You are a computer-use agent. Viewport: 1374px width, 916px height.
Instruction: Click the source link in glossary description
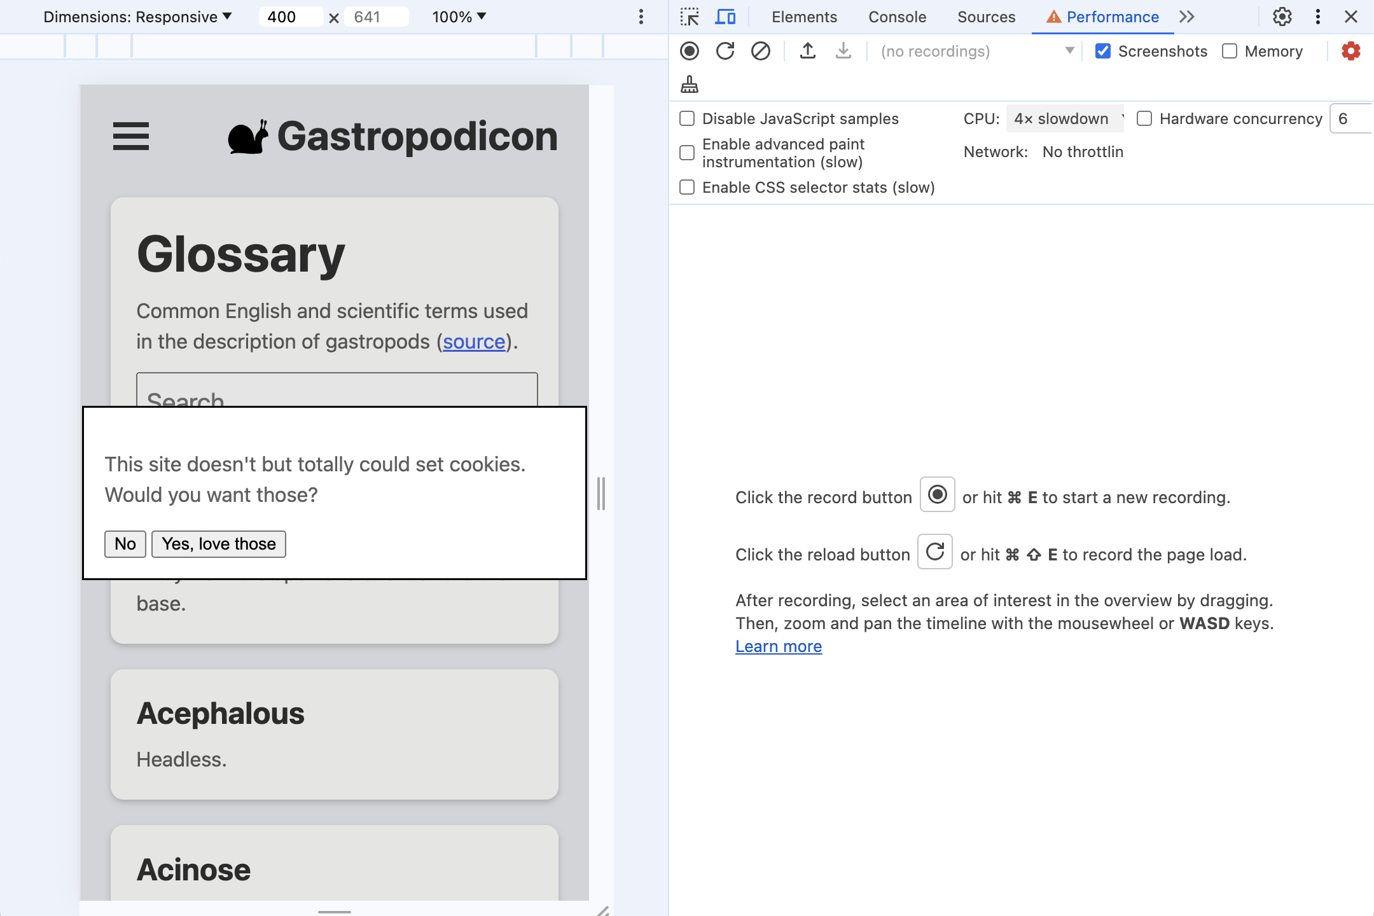tap(473, 340)
